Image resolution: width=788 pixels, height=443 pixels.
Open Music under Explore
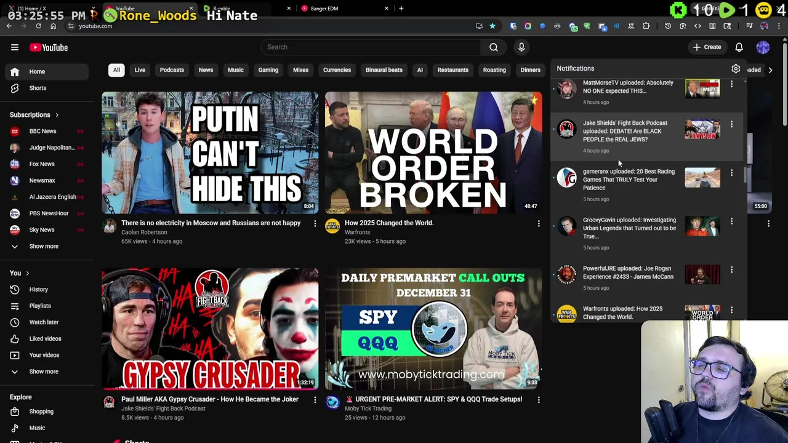click(x=47, y=428)
